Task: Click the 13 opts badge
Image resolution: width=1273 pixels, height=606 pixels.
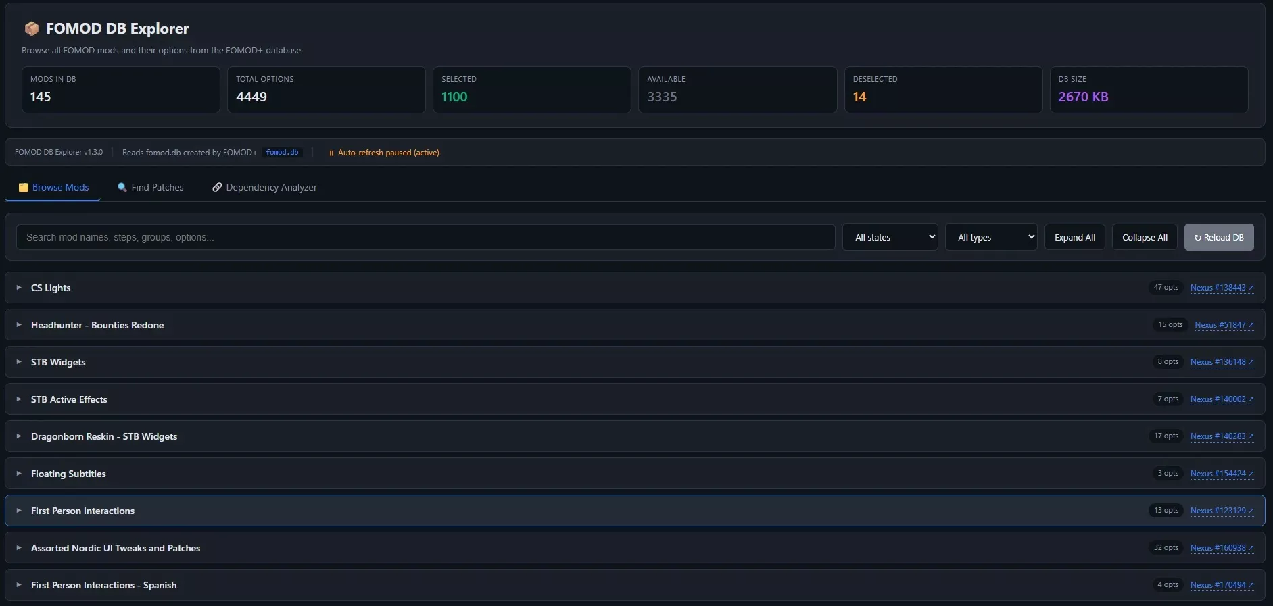Action: [1166, 510]
